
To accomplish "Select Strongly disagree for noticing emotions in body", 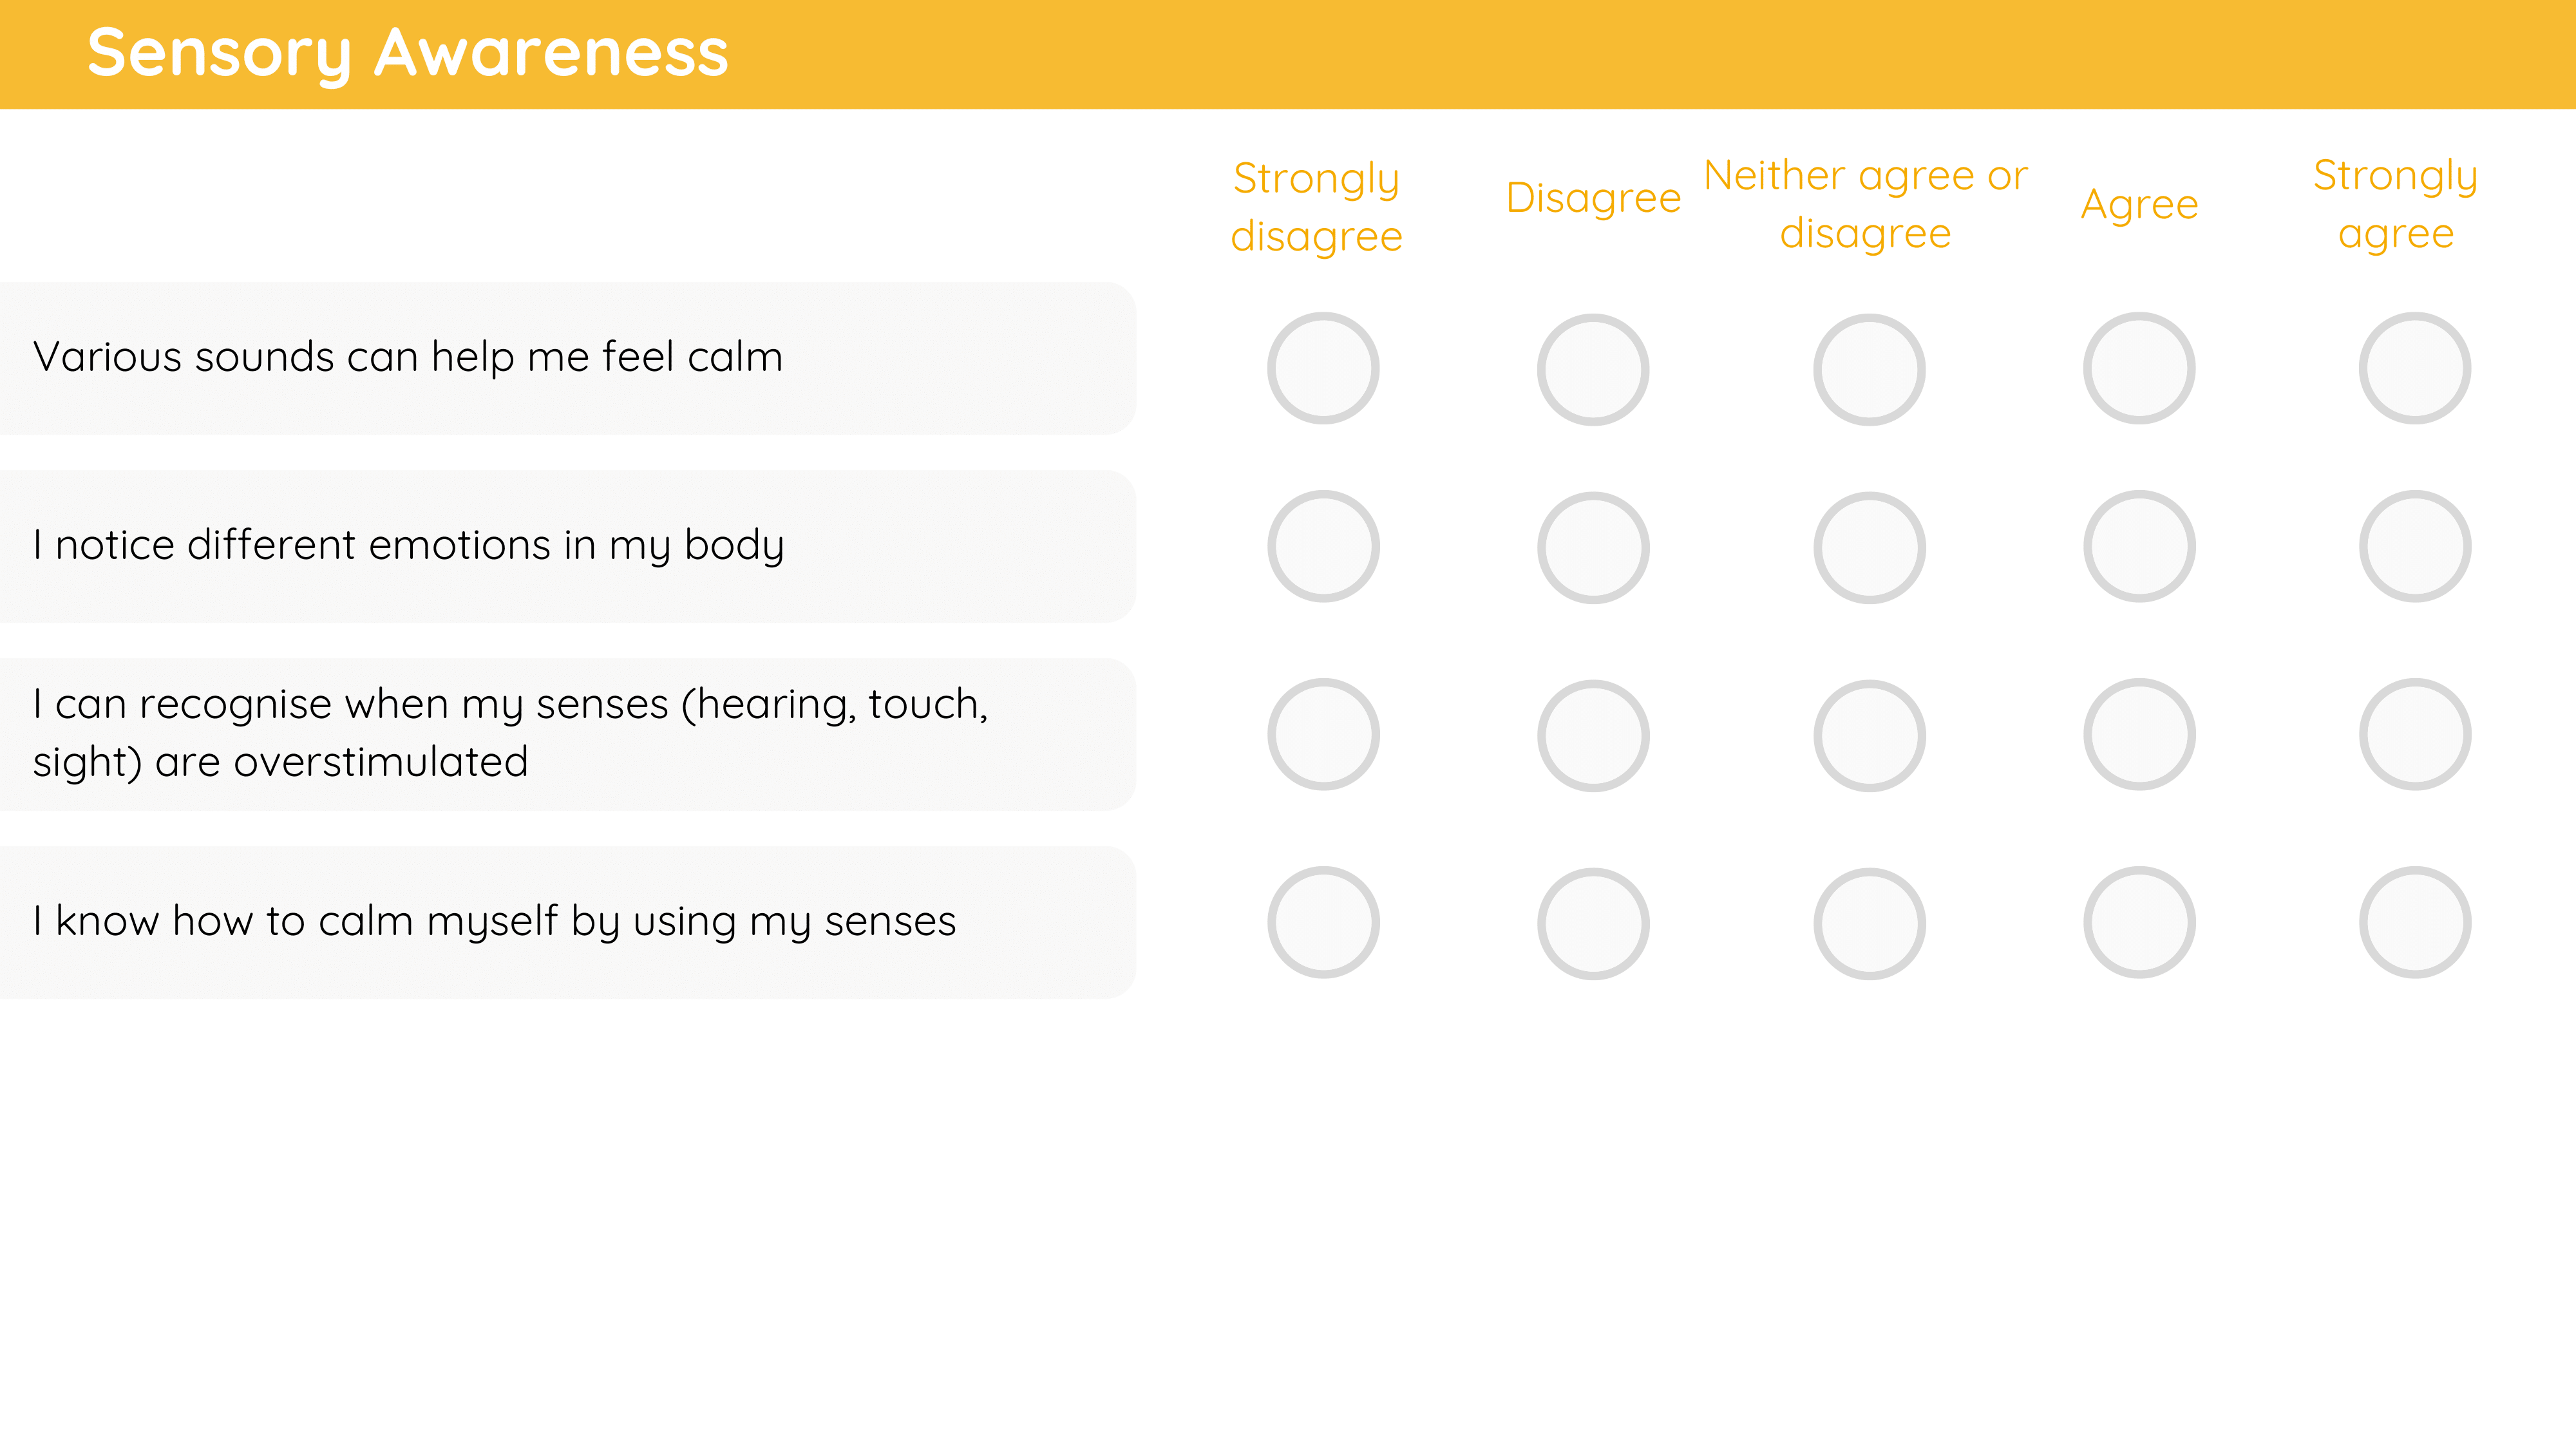I will 1323,546.
